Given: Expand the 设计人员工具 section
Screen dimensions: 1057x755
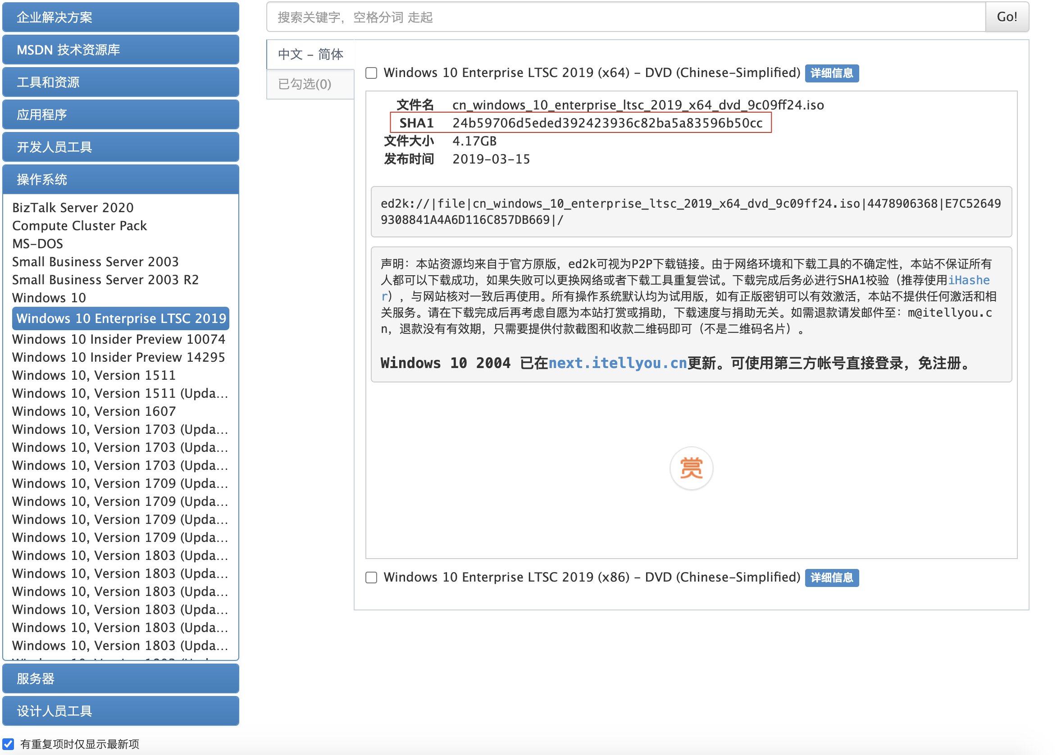Looking at the screenshot, I should [x=120, y=711].
